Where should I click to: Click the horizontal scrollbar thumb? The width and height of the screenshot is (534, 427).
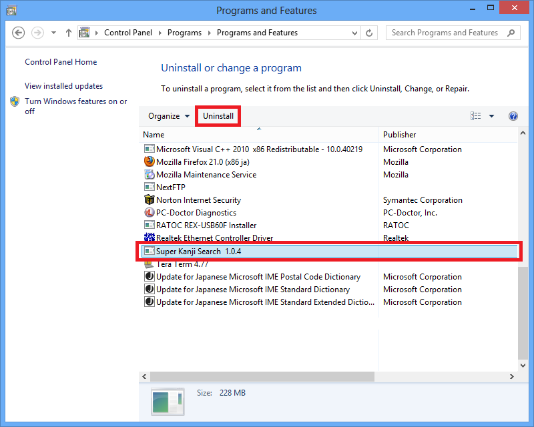[262, 377]
